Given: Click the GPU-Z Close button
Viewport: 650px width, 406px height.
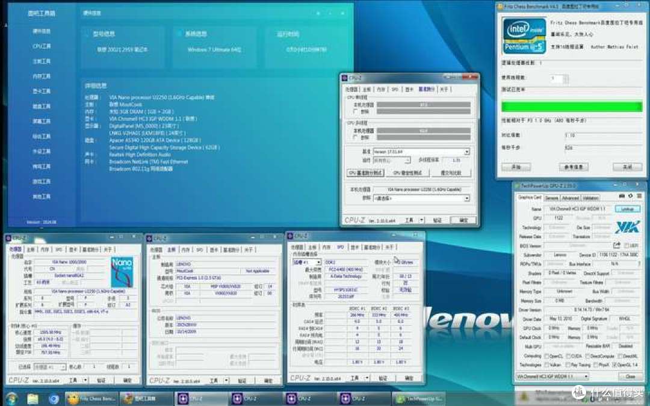Looking at the screenshot, I should 630,376.
